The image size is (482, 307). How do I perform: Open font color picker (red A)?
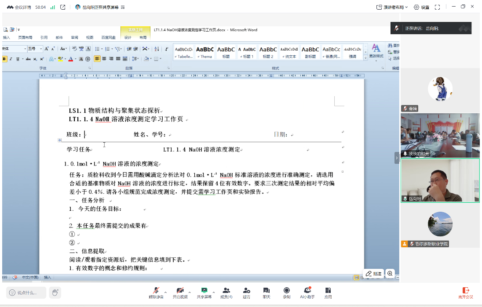(70, 59)
